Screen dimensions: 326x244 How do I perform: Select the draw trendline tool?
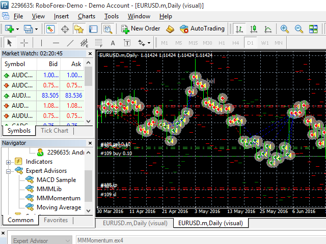point(70,43)
